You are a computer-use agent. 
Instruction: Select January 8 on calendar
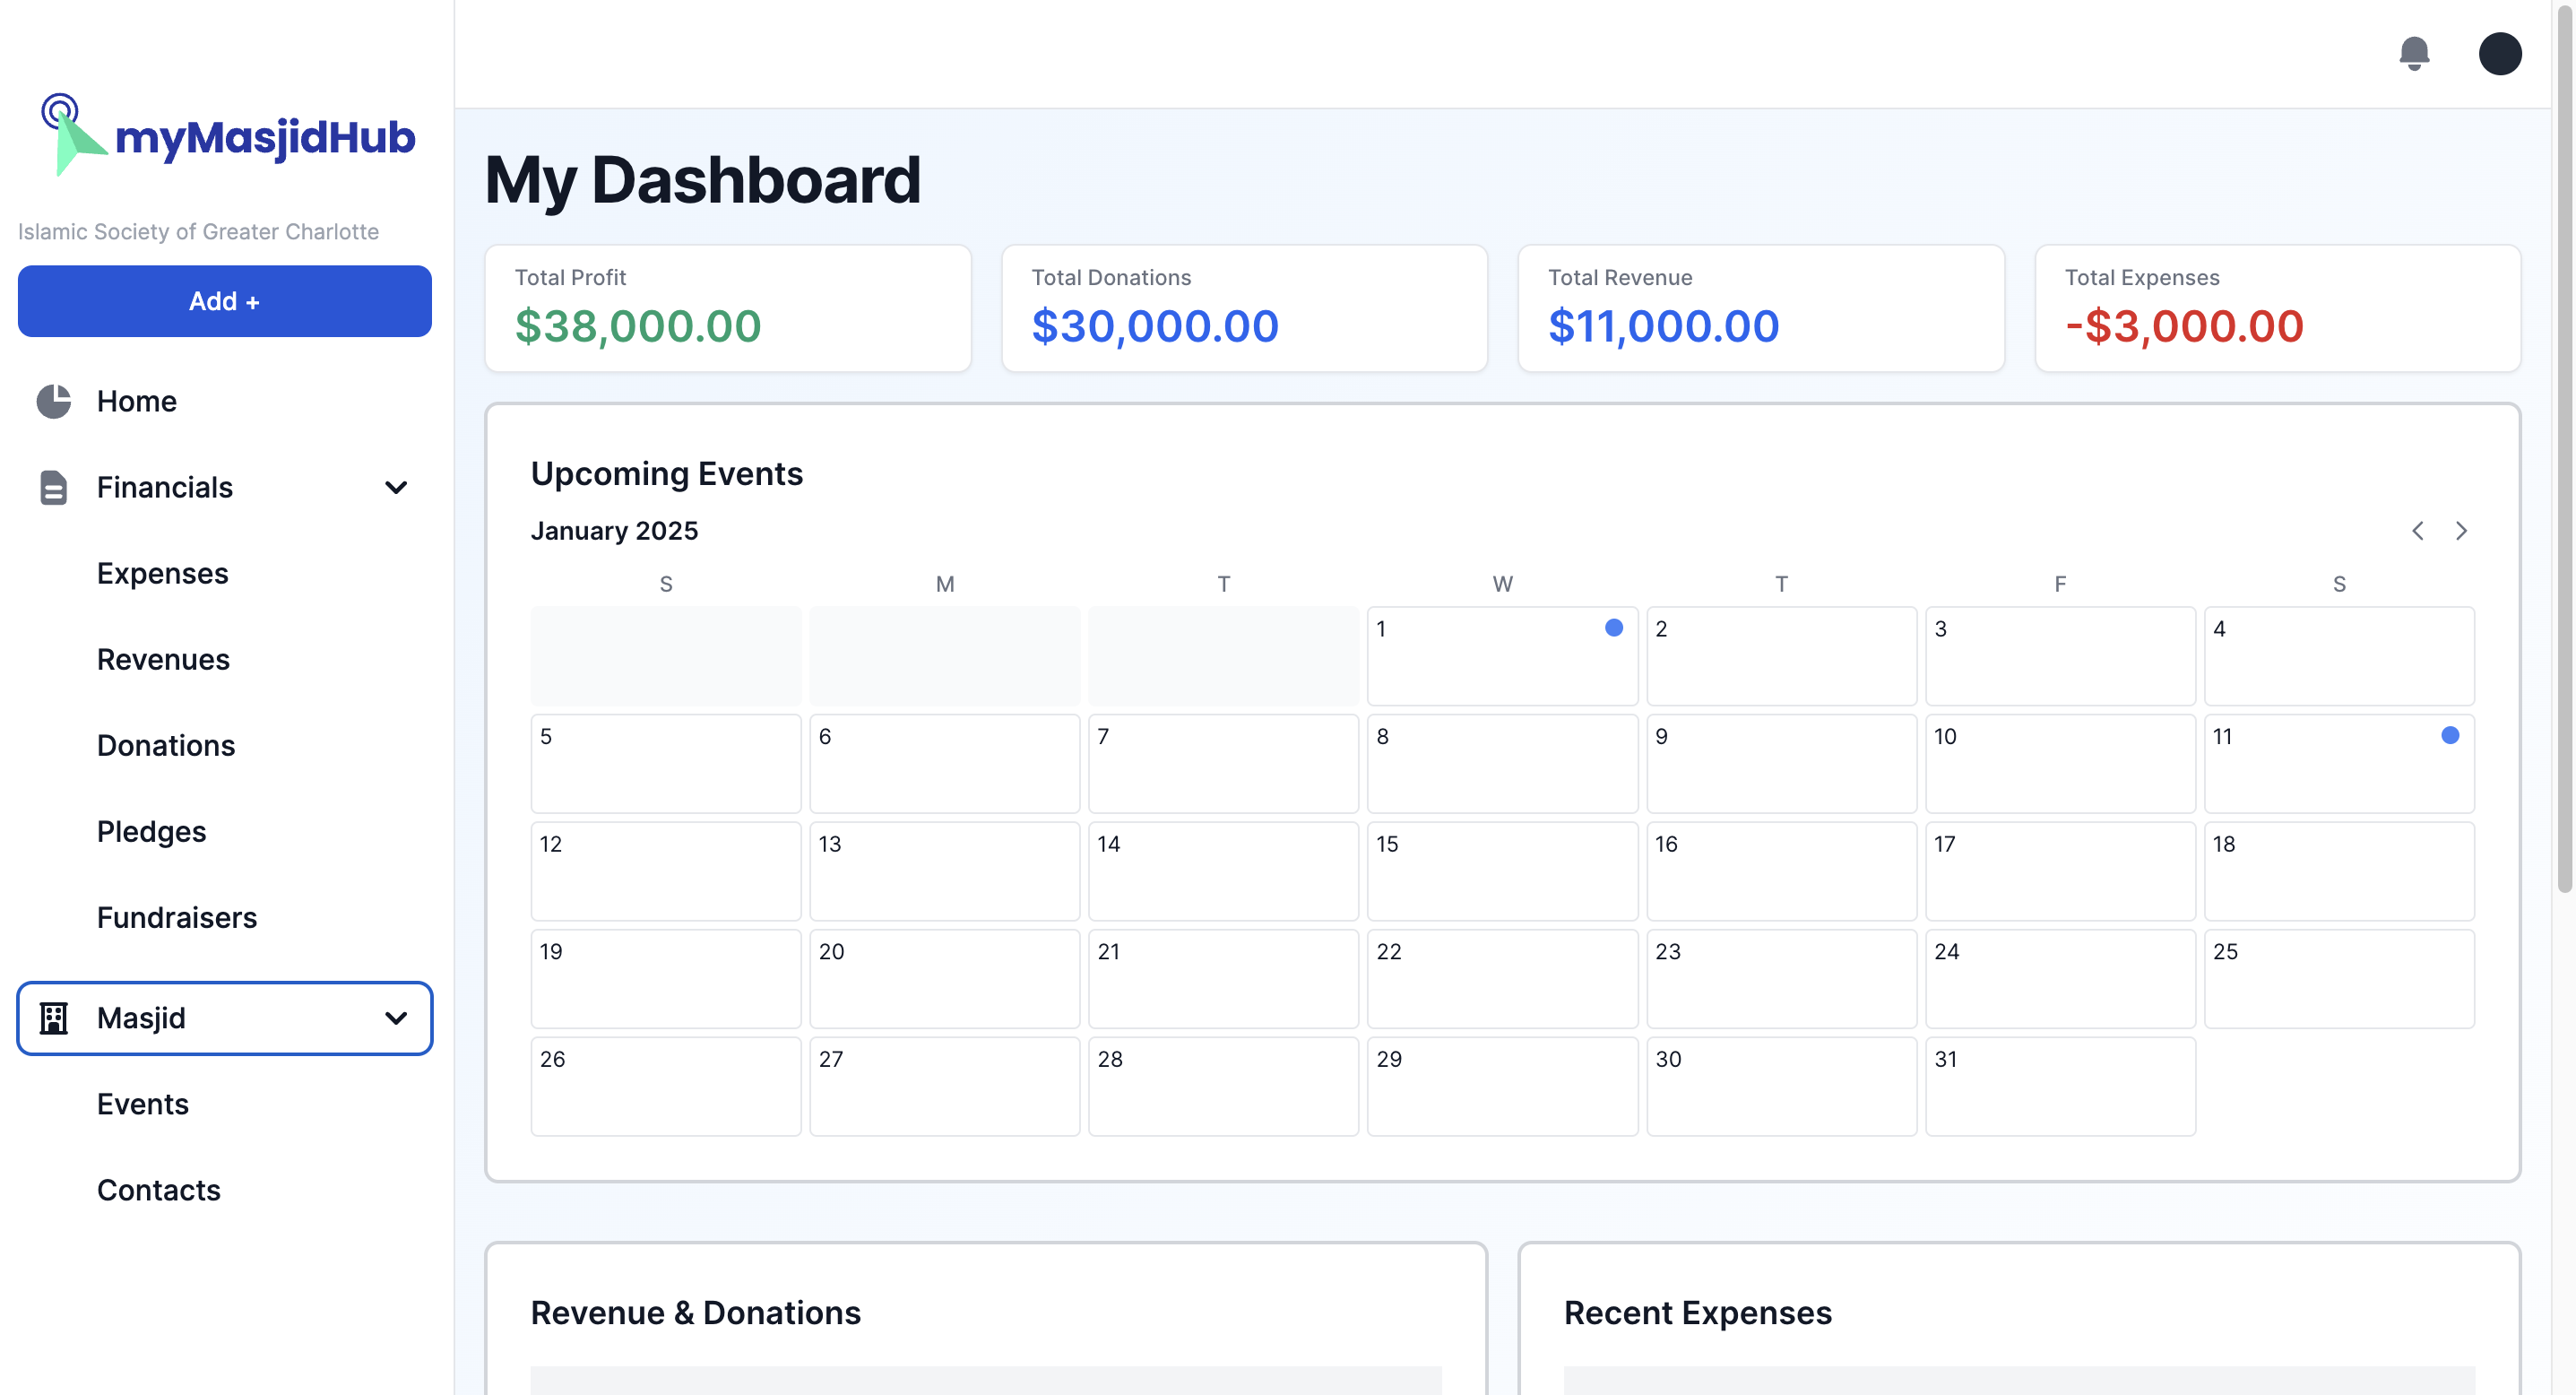point(1502,763)
